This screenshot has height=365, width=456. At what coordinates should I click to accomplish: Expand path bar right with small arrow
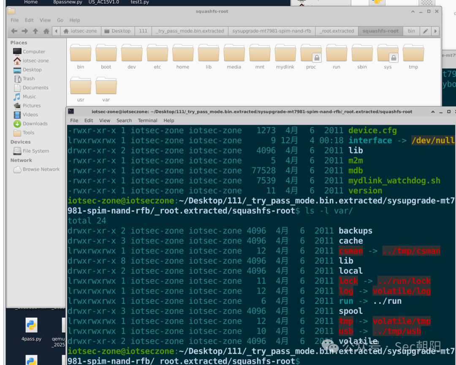click(x=435, y=31)
